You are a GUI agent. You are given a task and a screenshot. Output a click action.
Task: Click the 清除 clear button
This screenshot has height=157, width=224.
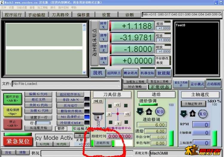(22, 153)
